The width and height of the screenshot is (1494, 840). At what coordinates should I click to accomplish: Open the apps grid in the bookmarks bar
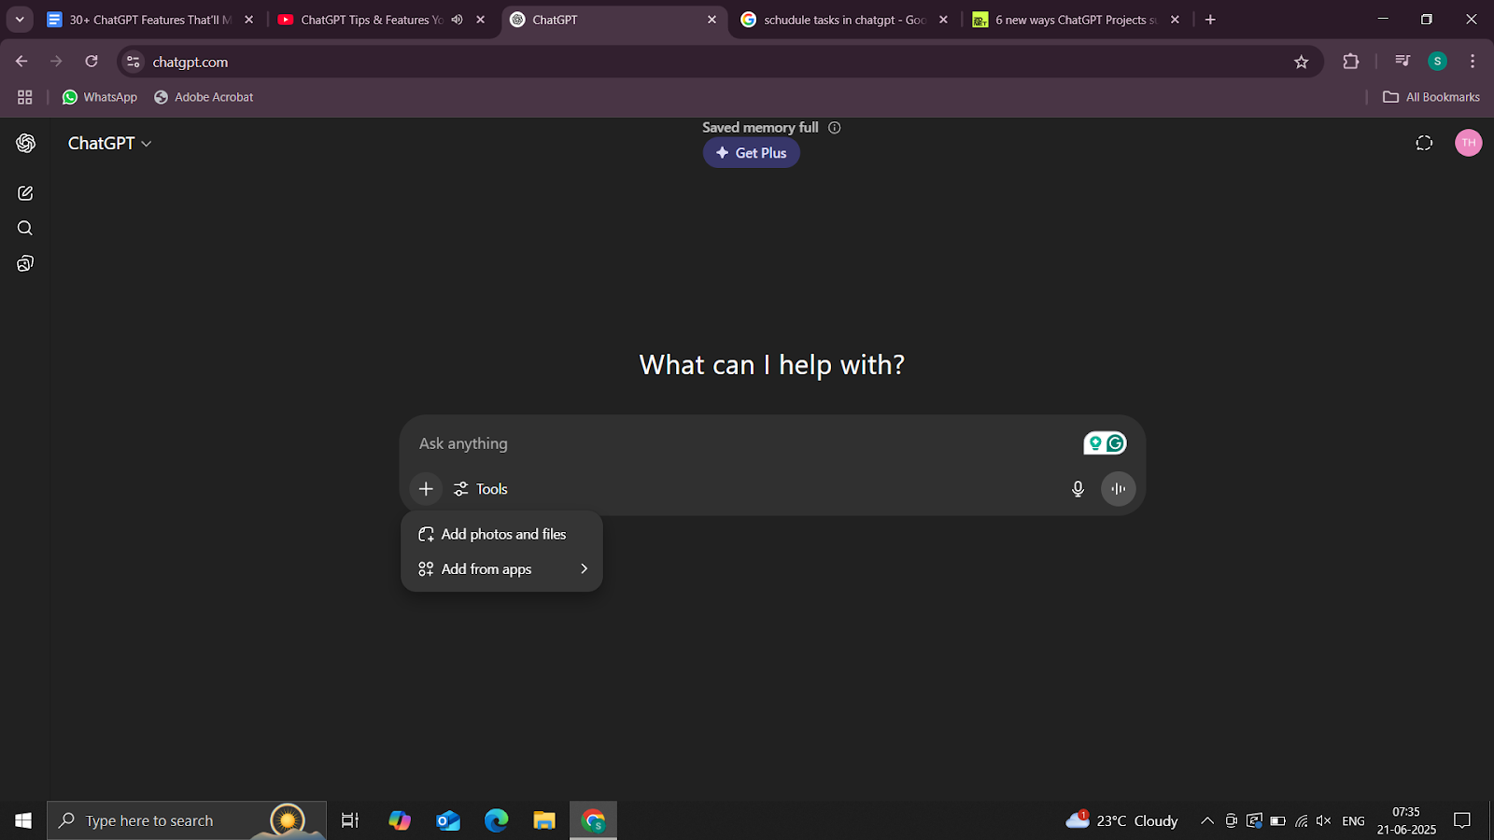25,97
